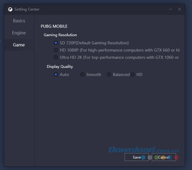Click the Gaming Resolution label
This screenshot has width=192, height=170.
click(60, 35)
